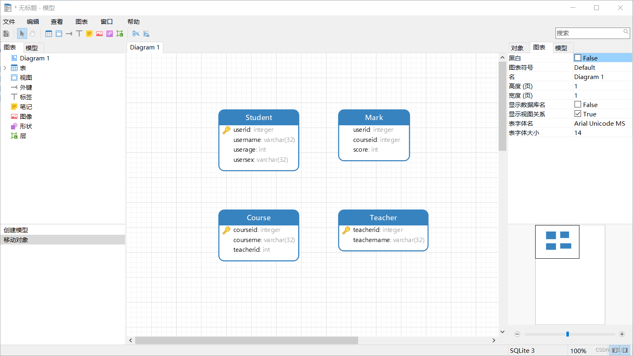
Task: Toggle the 显示数据库名 checkbox
Action: click(x=578, y=105)
